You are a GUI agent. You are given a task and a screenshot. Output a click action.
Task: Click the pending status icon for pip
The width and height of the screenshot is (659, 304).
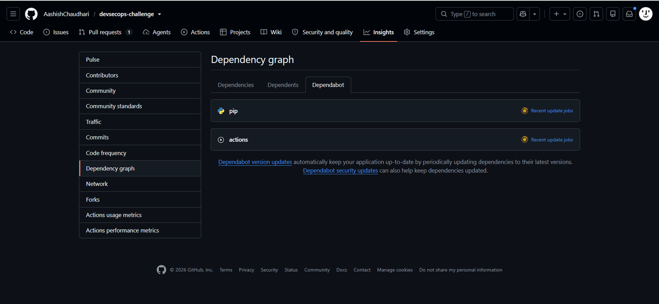pos(524,111)
